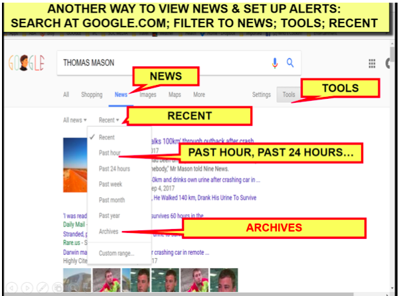Open the crashed car image thumbnail
Viewport: 399px width, 296px height.
[77, 280]
